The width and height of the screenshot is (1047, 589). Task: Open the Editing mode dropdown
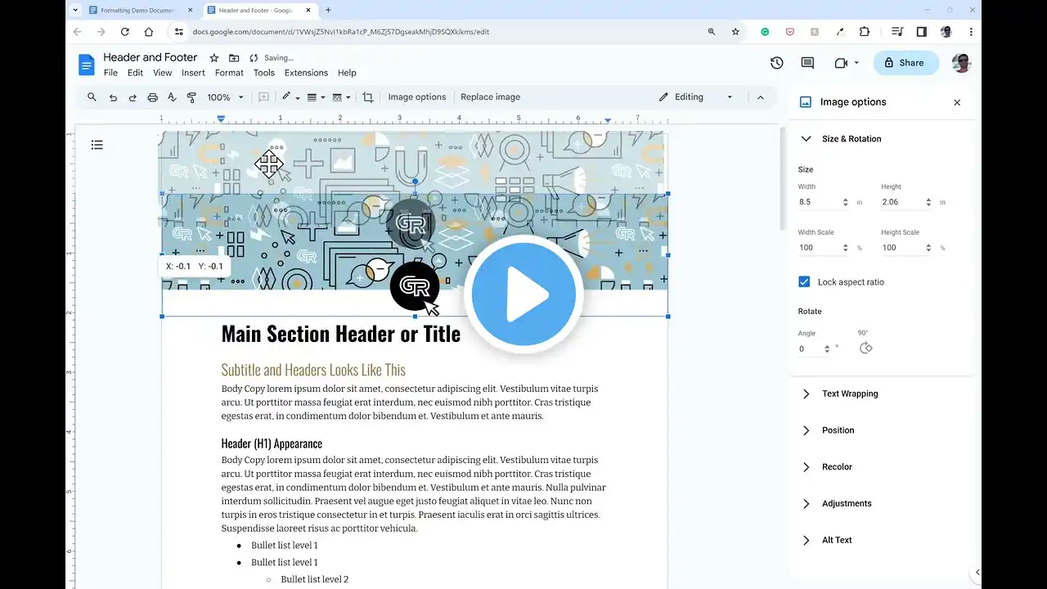[696, 97]
